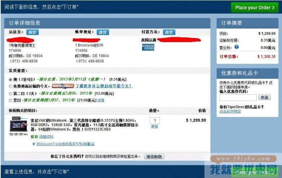This screenshot has height=178, width=282.
Task: Open 详细资料 link next to 库存
Action: (x=46, y=137)
